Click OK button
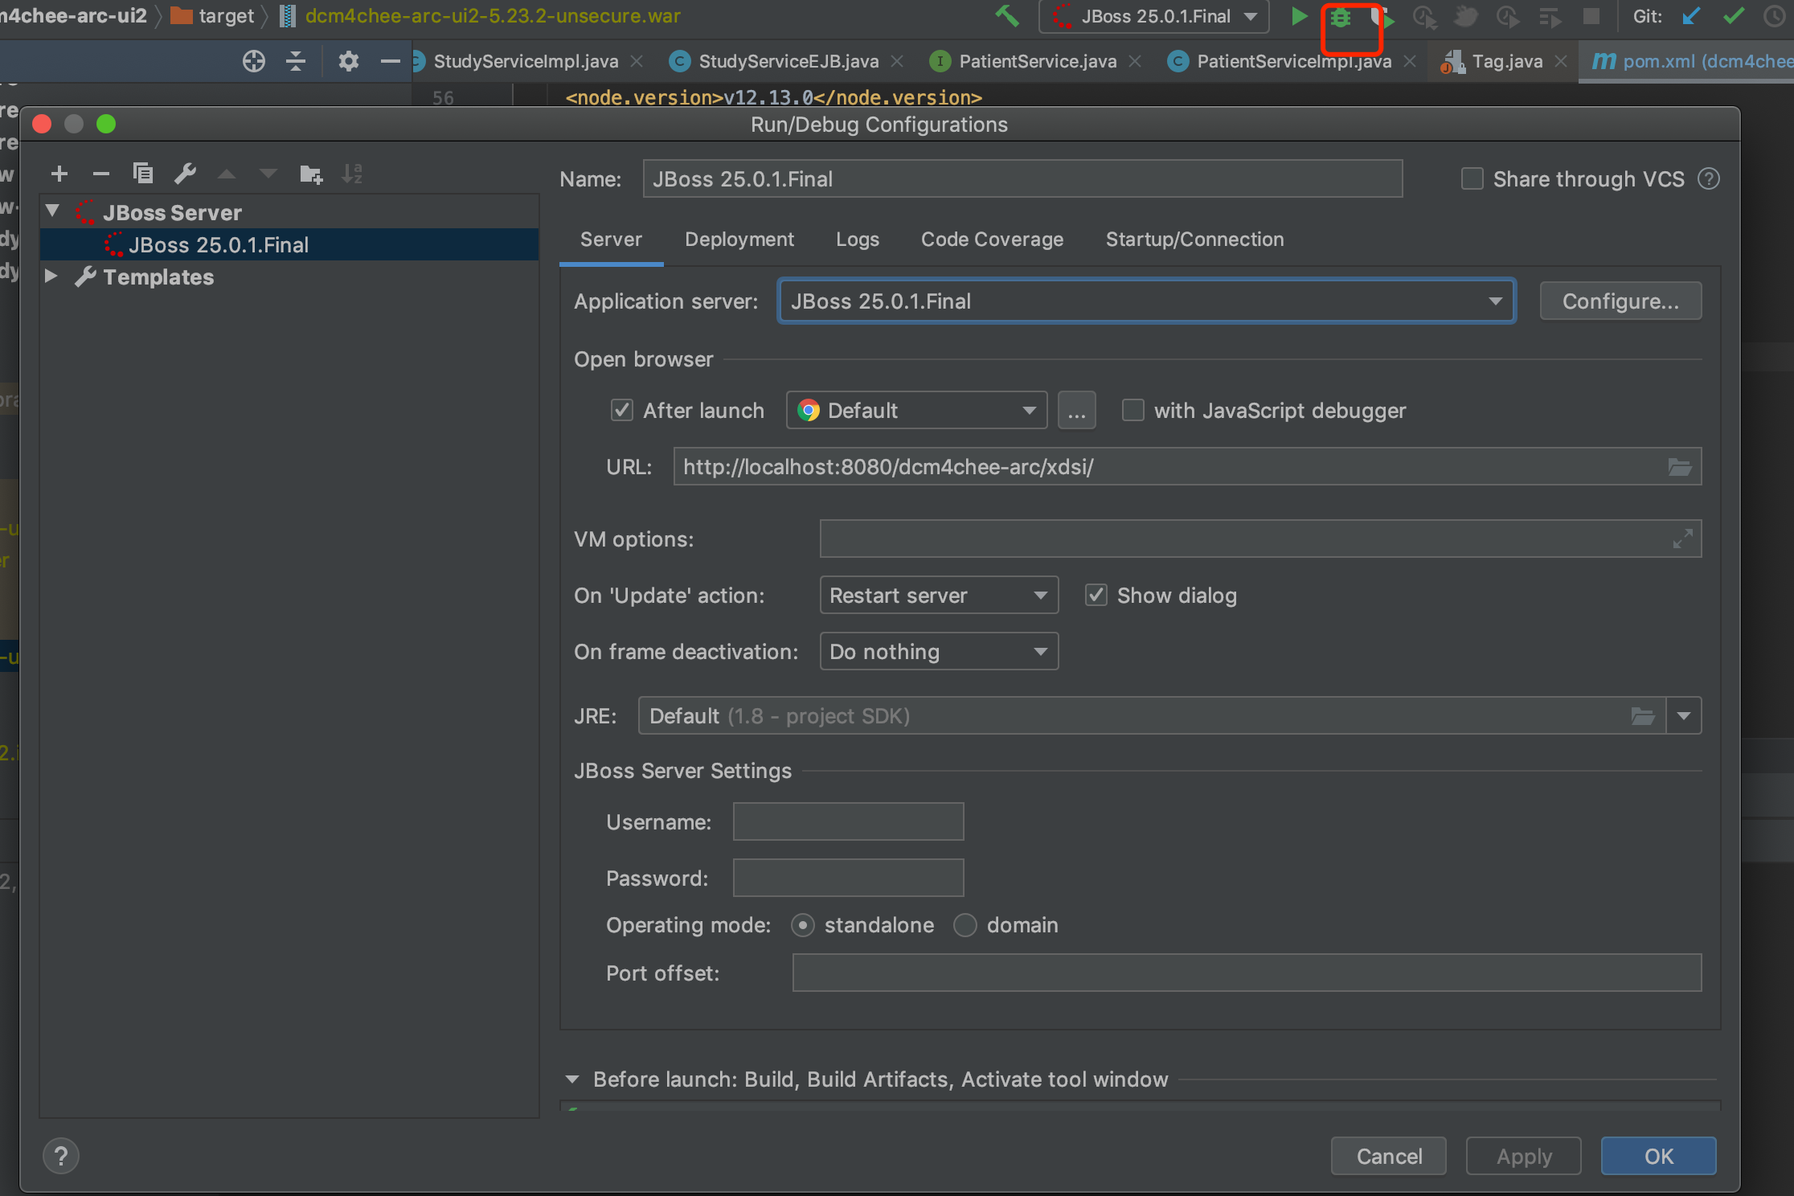This screenshot has height=1196, width=1794. pyautogui.click(x=1659, y=1157)
